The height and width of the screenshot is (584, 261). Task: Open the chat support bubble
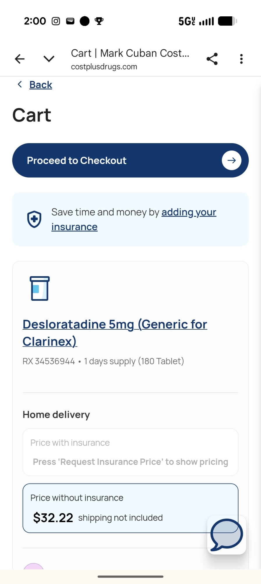click(227, 535)
